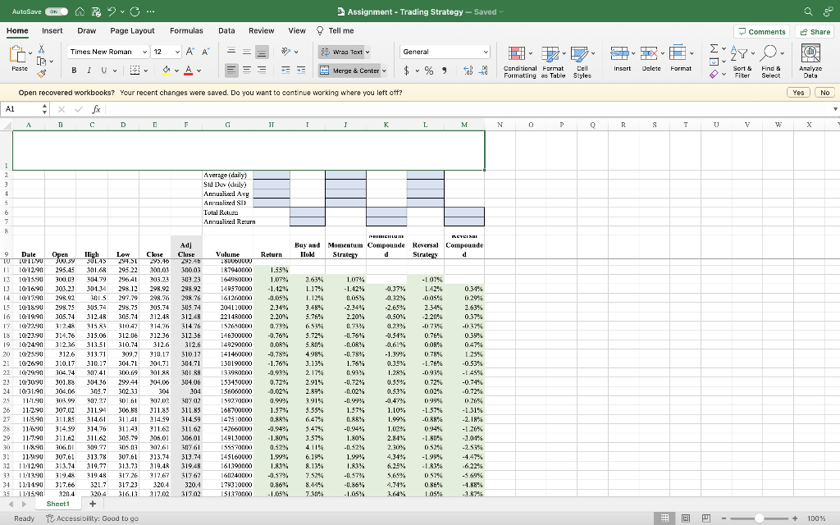Switch to the Formulas ribbon tab

pos(186,30)
